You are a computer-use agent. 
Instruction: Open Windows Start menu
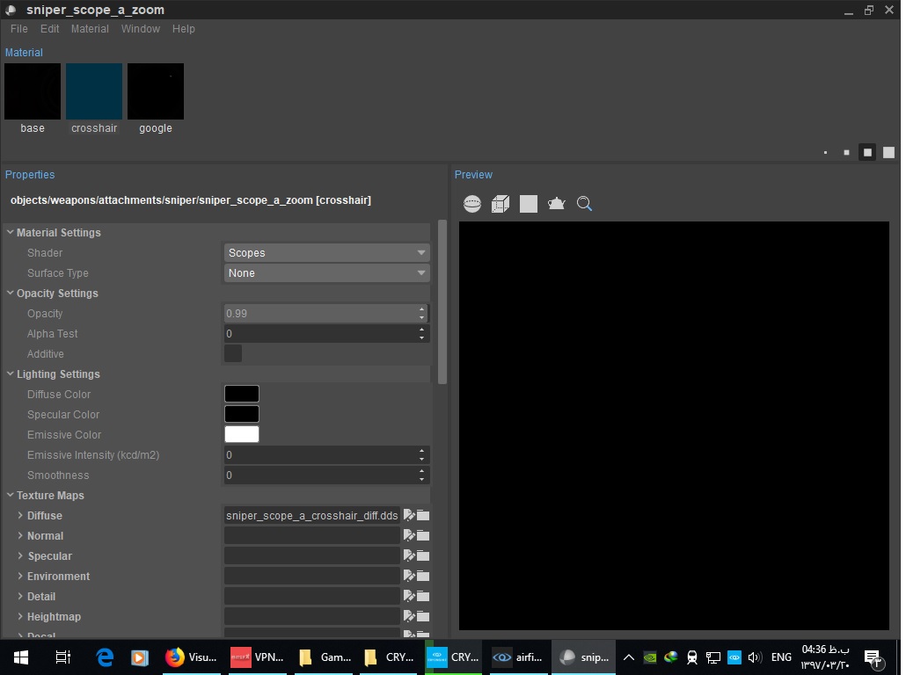tap(21, 657)
